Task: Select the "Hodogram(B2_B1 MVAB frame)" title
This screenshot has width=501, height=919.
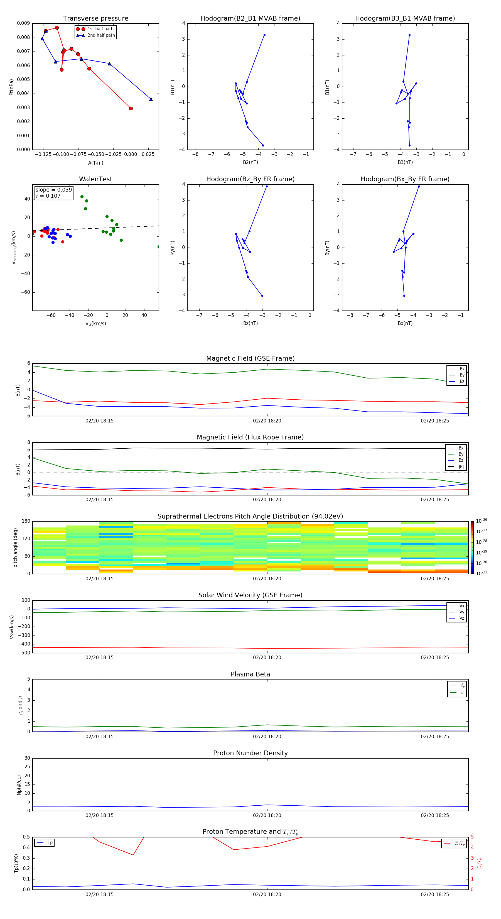Action: 250,19
